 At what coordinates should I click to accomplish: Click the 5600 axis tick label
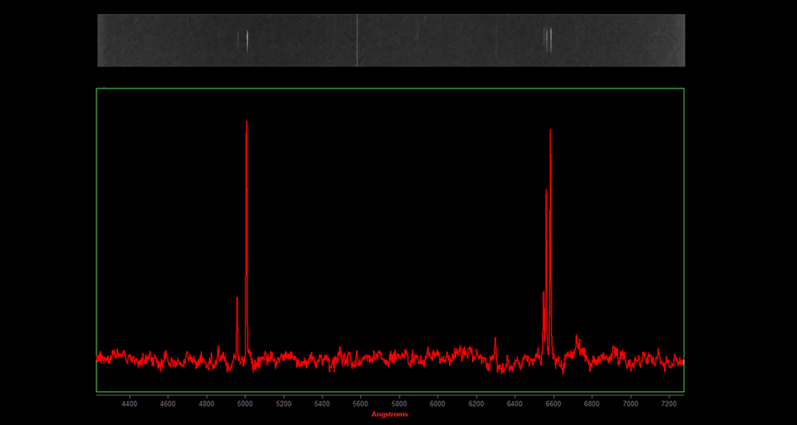pos(360,404)
